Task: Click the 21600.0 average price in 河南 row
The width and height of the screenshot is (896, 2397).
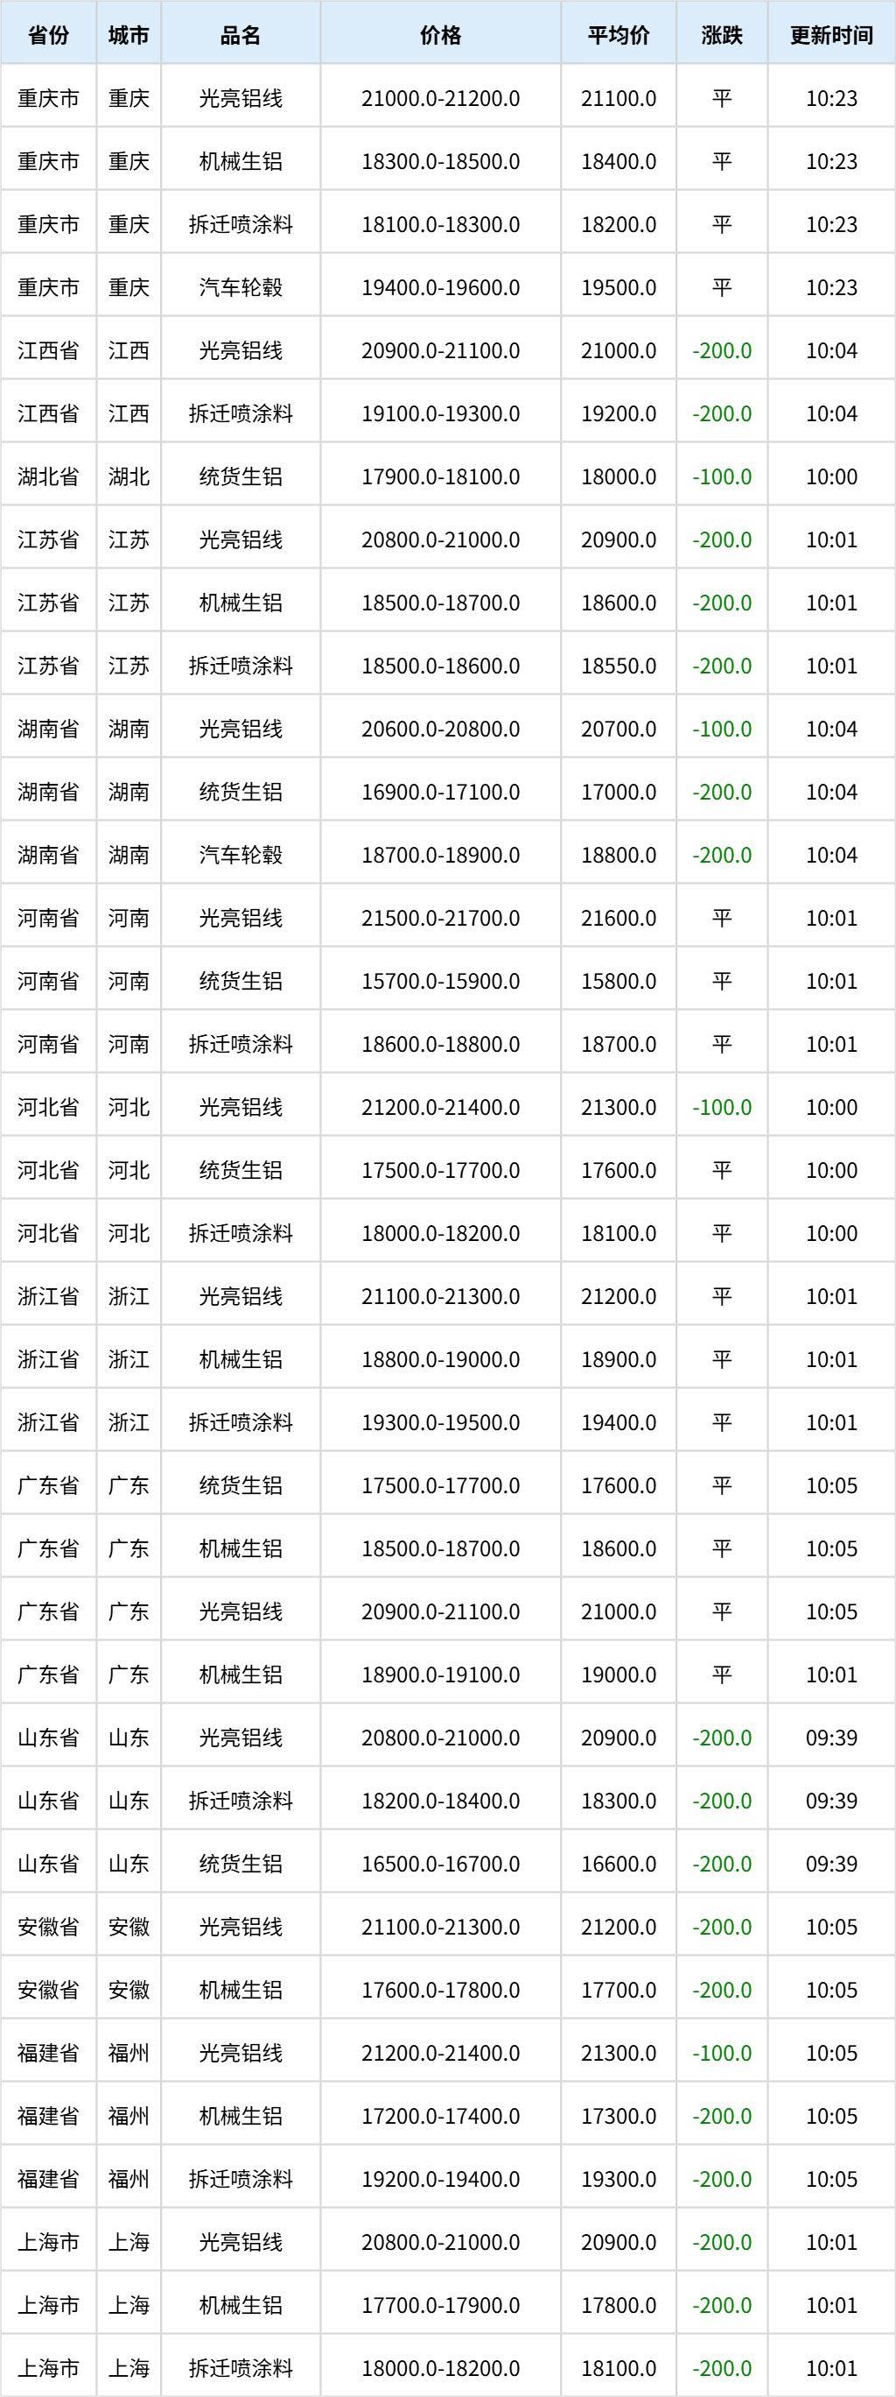Action: (618, 919)
